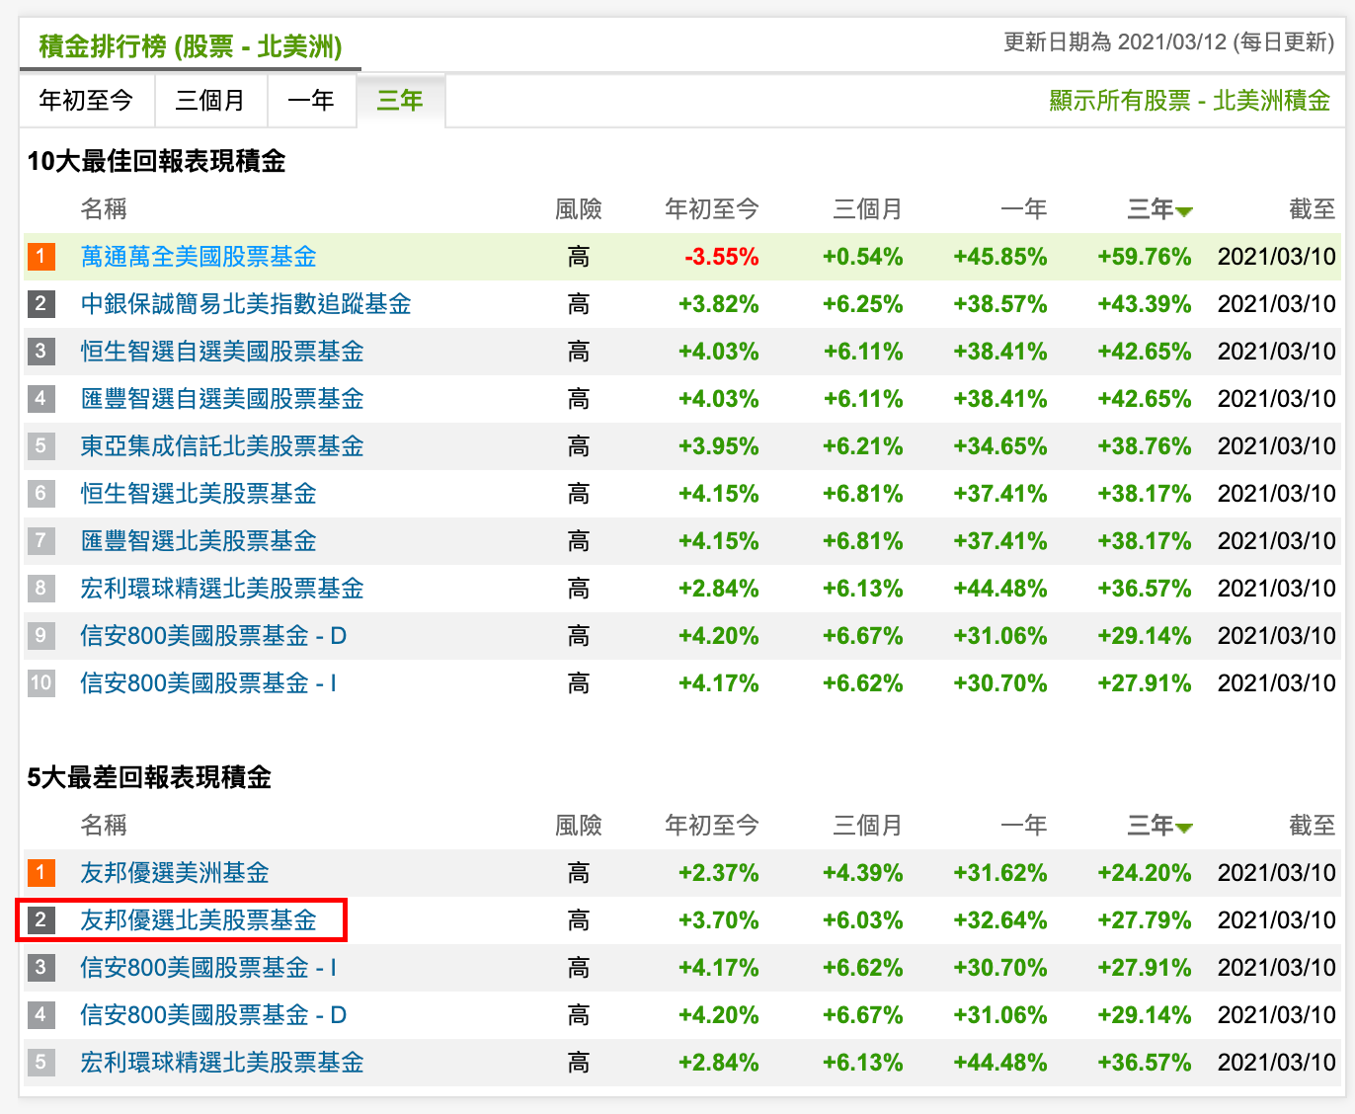Viewport: 1355px width, 1114px height.
Task: Switch to the 年初至今 tab
Action: point(87,101)
